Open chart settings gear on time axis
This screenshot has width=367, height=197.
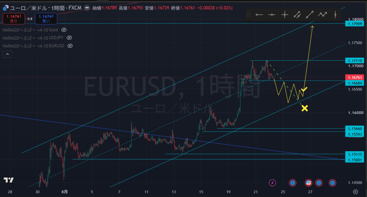pos(356,192)
